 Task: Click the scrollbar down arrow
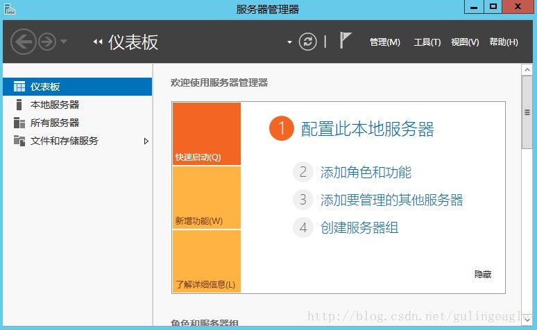[x=527, y=320]
